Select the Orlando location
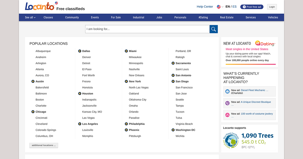This screenshot has height=159, width=303. [134, 112]
